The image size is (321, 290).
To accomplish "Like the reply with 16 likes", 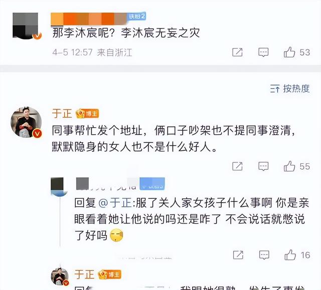I will coord(290,255).
